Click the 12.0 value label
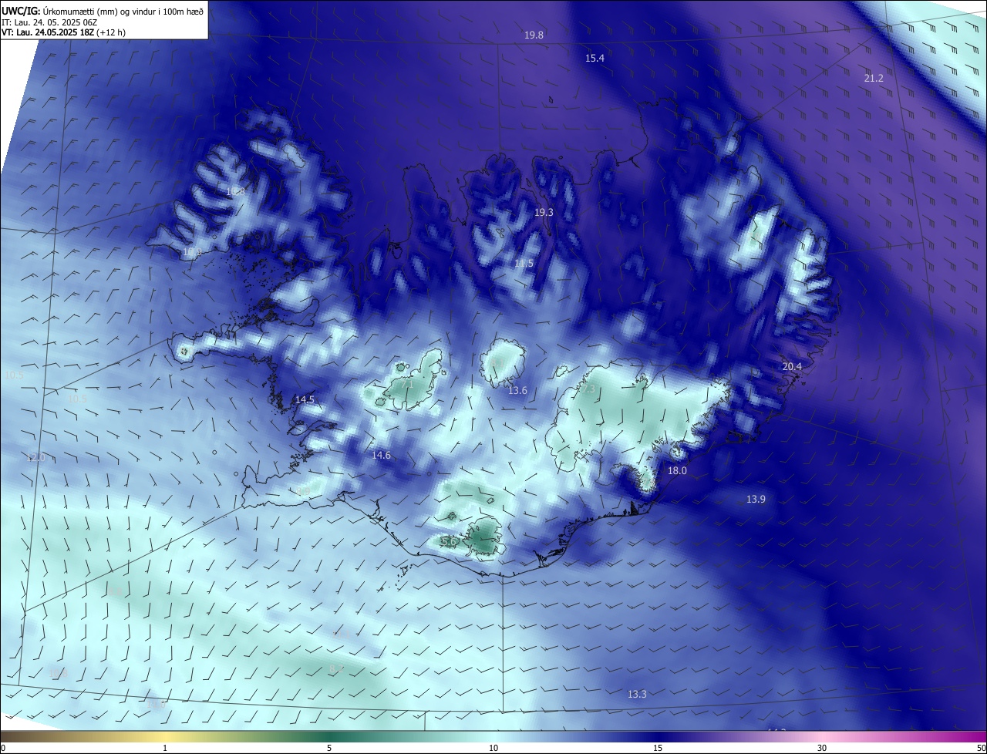 click(35, 458)
